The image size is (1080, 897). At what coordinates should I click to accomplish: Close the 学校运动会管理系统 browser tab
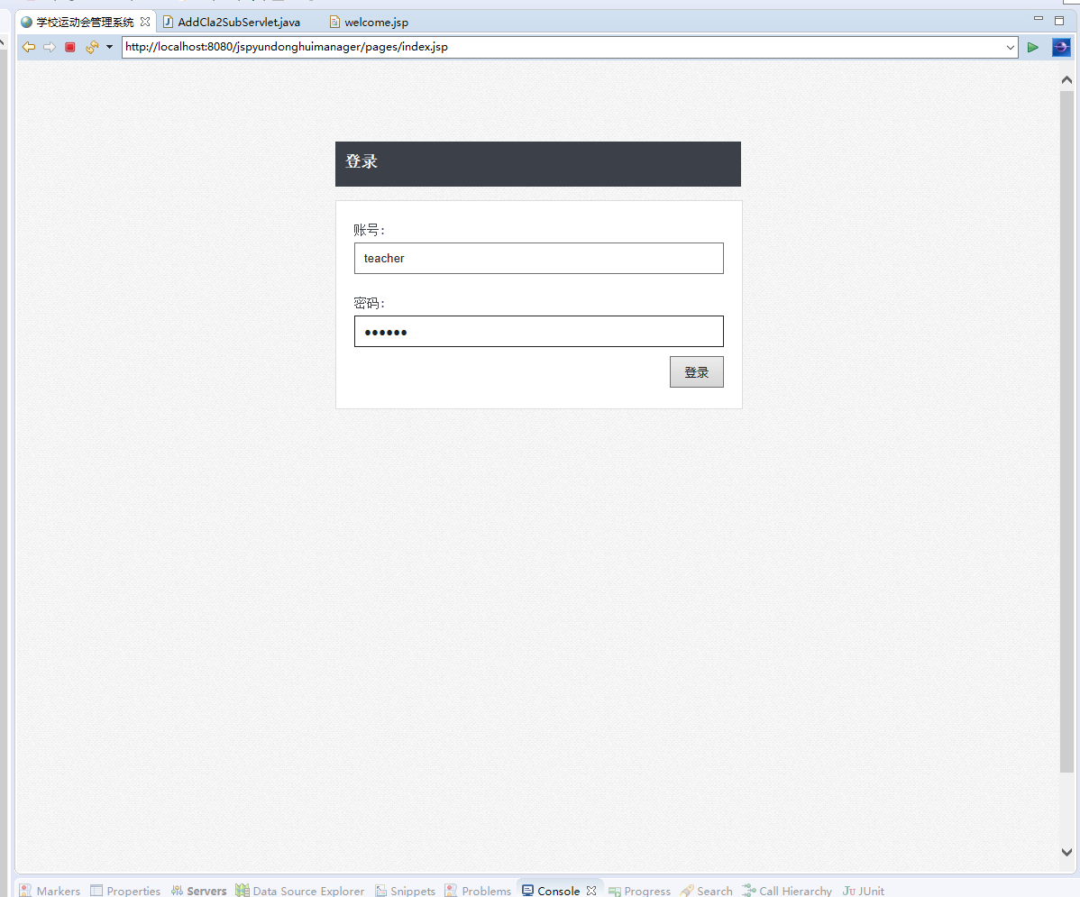tap(145, 22)
